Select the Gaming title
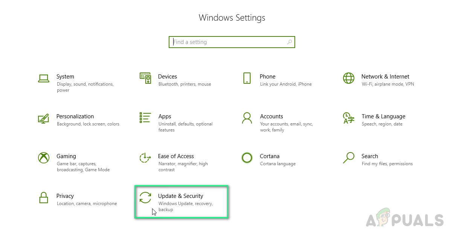This screenshot has width=459, height=243. click(66, 156)
